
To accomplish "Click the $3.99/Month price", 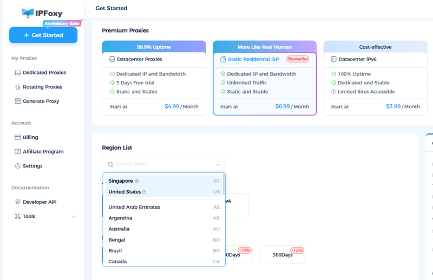I will coord(403,106).
